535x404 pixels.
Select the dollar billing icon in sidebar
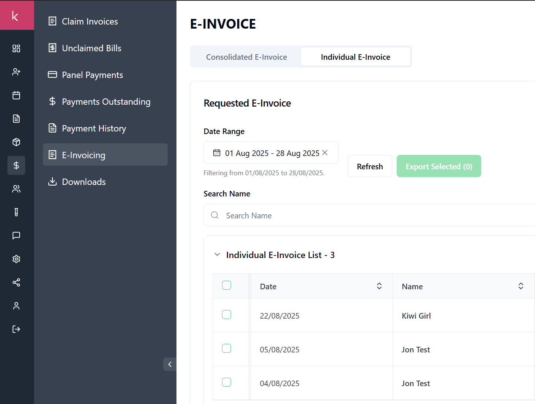(16, 165)
